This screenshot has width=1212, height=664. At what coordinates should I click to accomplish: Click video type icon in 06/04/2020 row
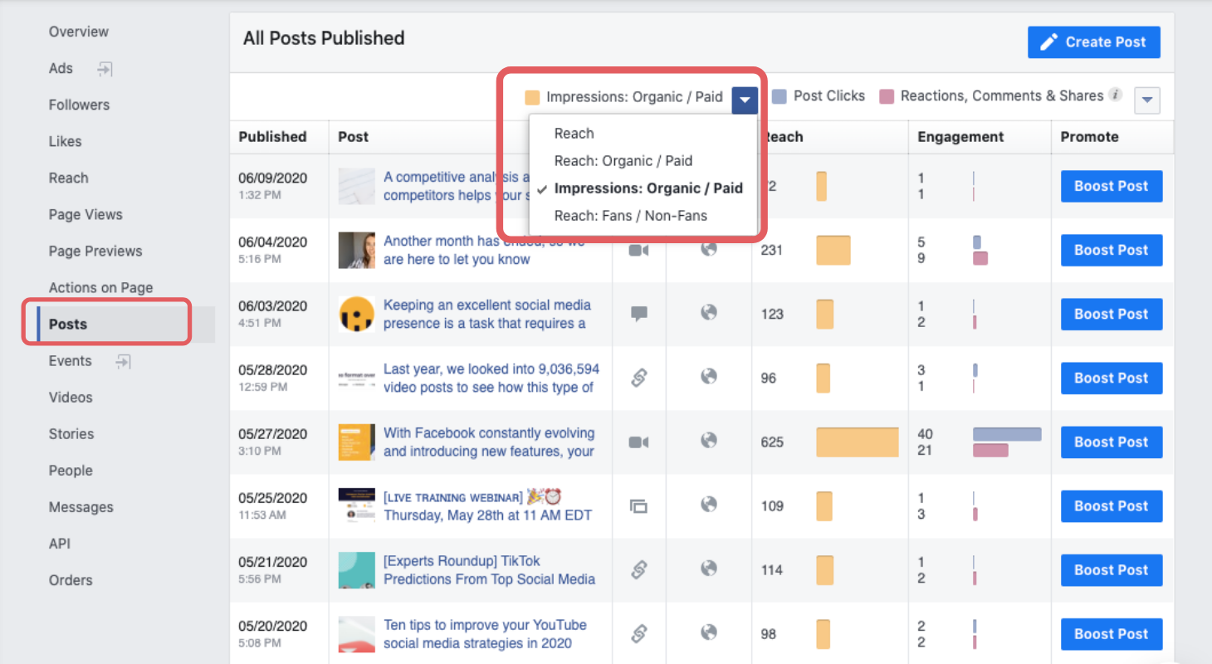[x=638, y=250]
